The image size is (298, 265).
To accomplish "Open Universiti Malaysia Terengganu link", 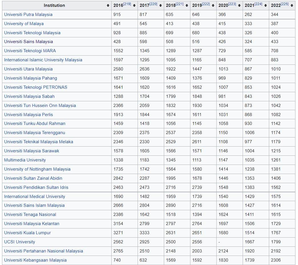I will pyautogui.click(x=35, y=133).
